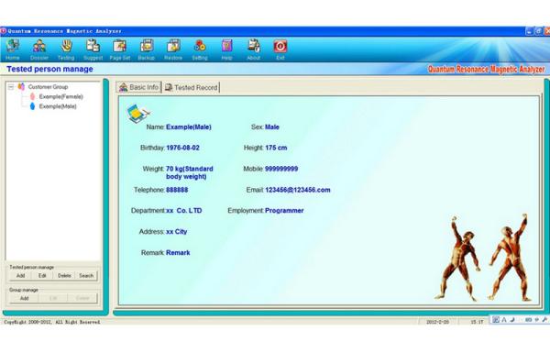This screenshot has width=550, height=353.
Task: Click the muscle anatomy figures image
Action: point(483,258)
